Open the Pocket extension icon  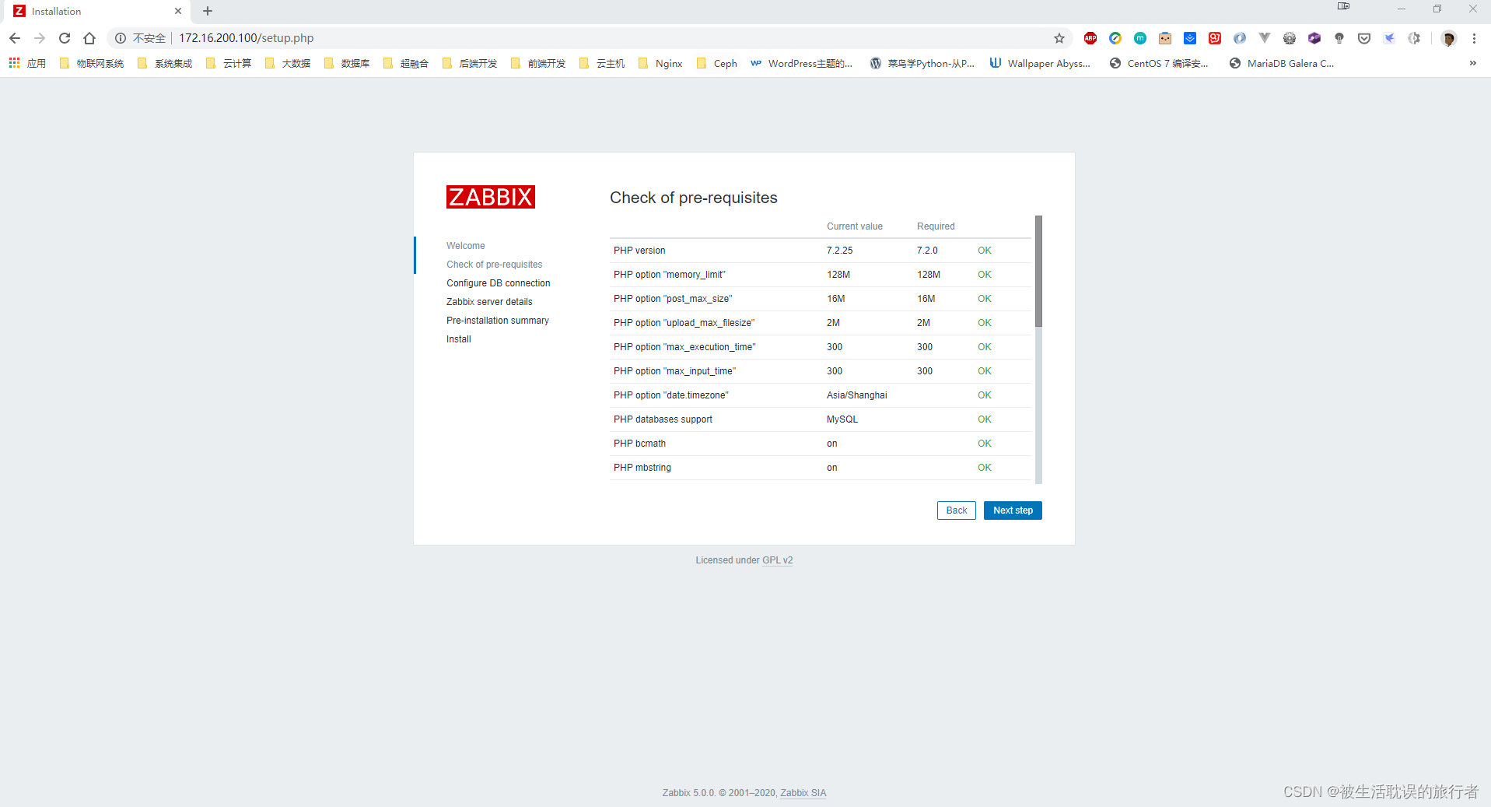point(1364,38)
